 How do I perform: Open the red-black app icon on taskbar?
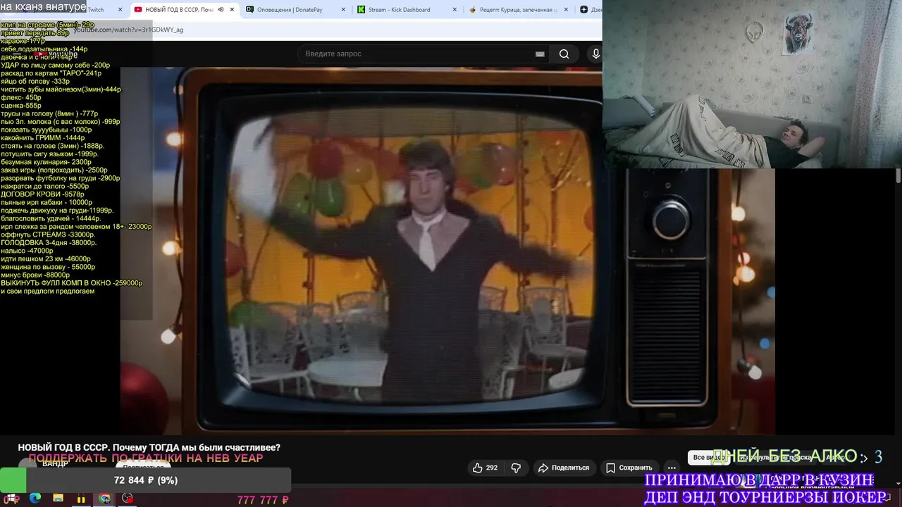point(128,499)
